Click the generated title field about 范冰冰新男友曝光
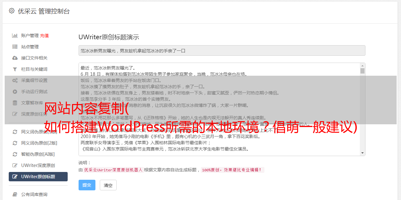The image size is (401, 200). pos(222,50)
